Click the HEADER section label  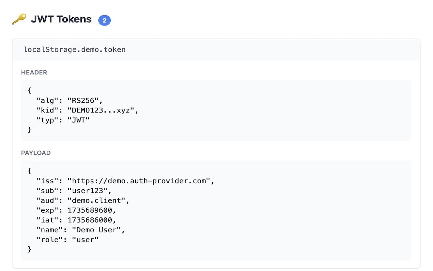click(34, 72)
